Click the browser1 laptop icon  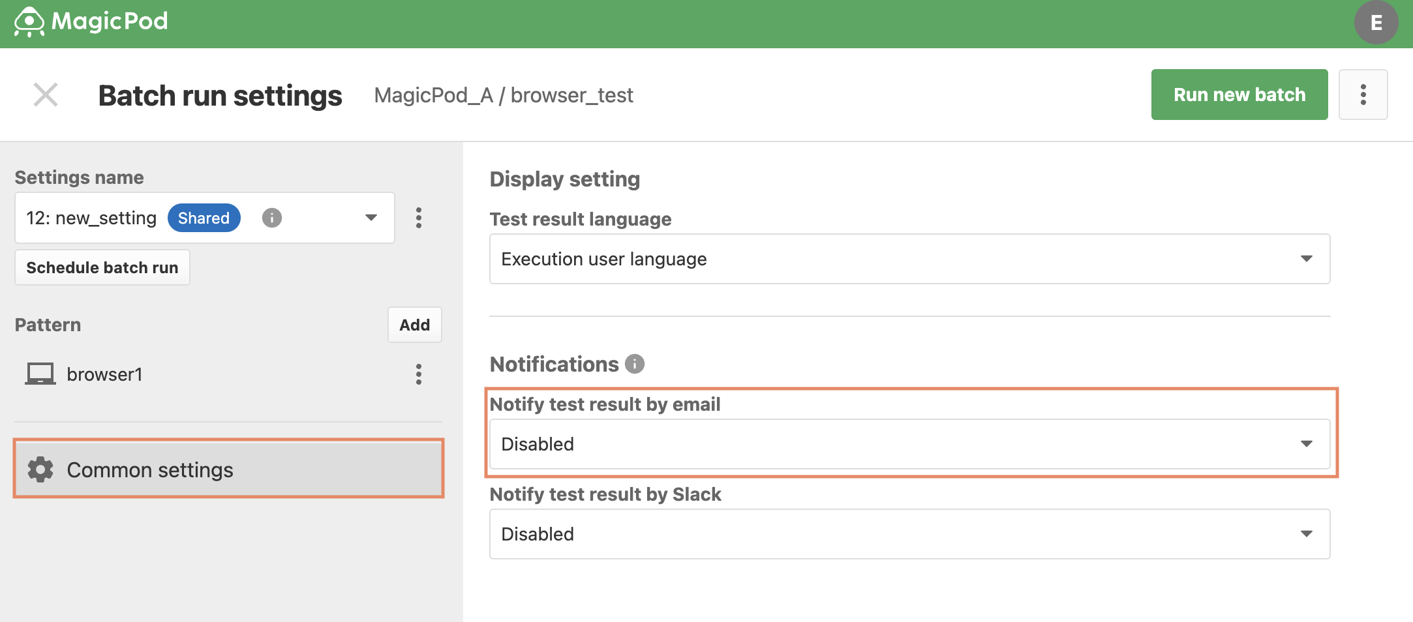point(40,374)
